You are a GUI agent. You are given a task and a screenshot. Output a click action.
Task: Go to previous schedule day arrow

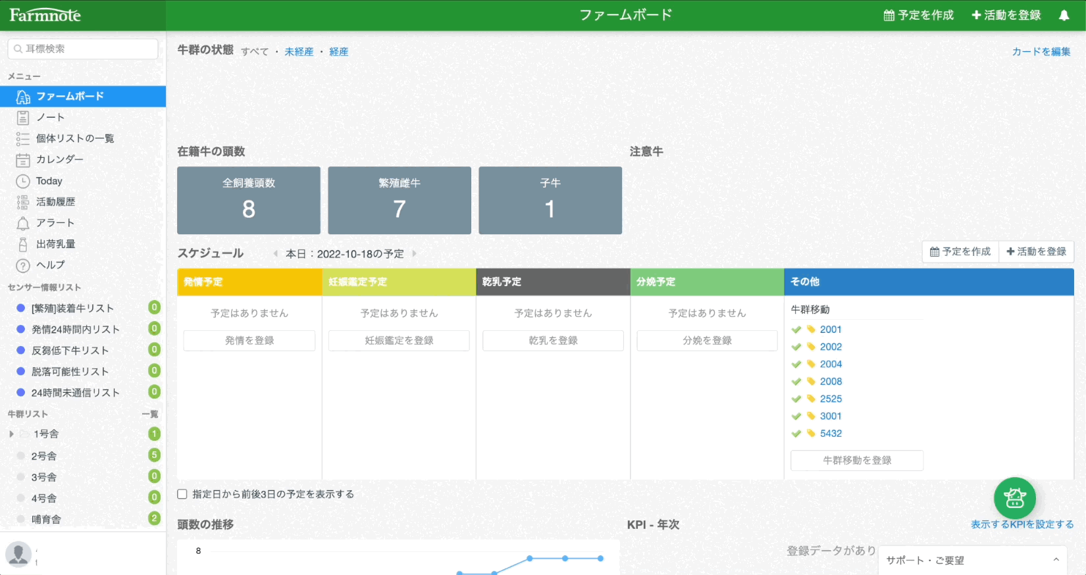[x=275, y=253]
